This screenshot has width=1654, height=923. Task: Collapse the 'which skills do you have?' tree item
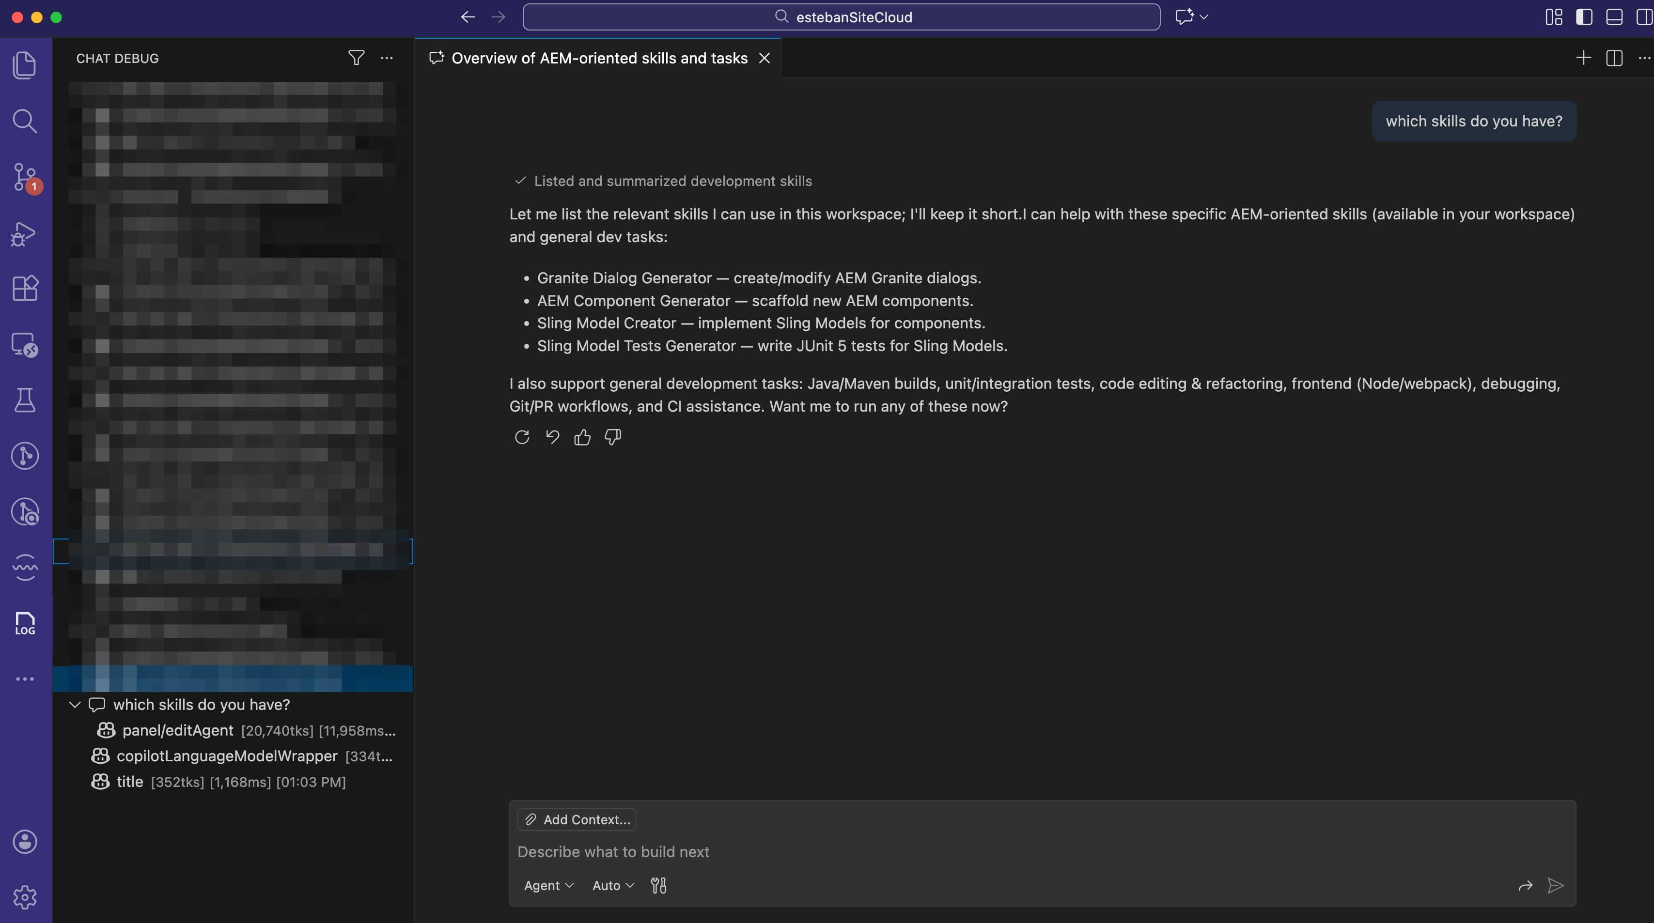[x=75, y=704]
